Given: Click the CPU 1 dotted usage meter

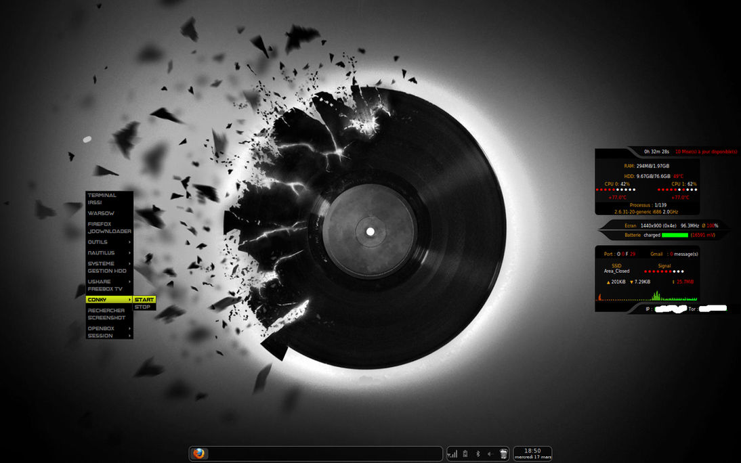Looking at the screenshot, I should tap(677, 190).
